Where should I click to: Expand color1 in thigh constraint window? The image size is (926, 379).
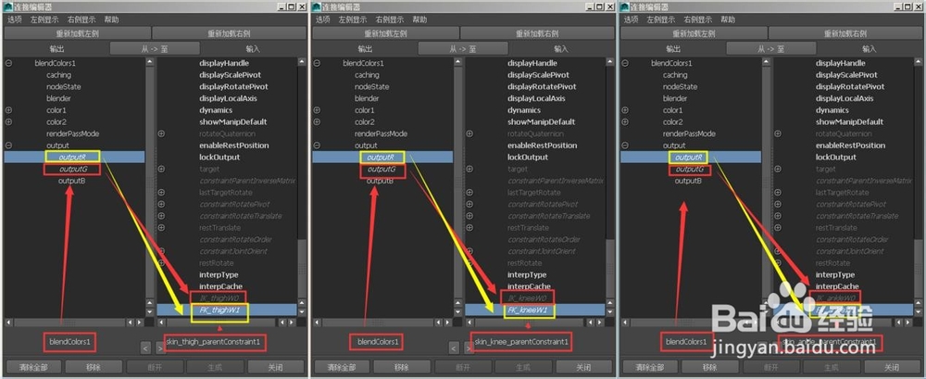pyautogui.click(x=8, y=110)
